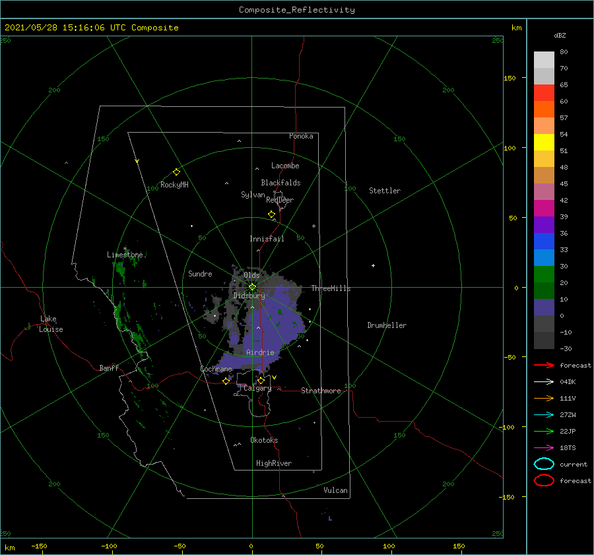Click the cyan current ellipse icon

(x=544, y=464)
